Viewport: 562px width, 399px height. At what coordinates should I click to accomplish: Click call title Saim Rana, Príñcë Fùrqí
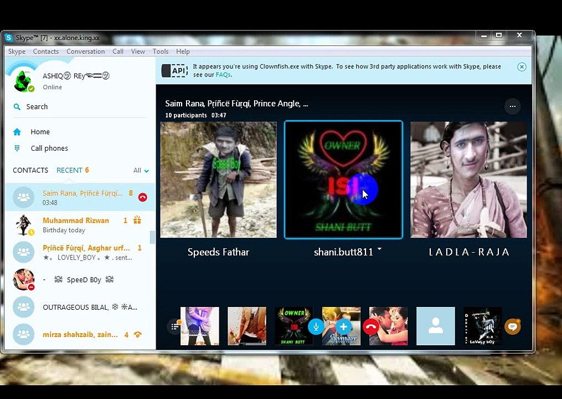point(236,104)
